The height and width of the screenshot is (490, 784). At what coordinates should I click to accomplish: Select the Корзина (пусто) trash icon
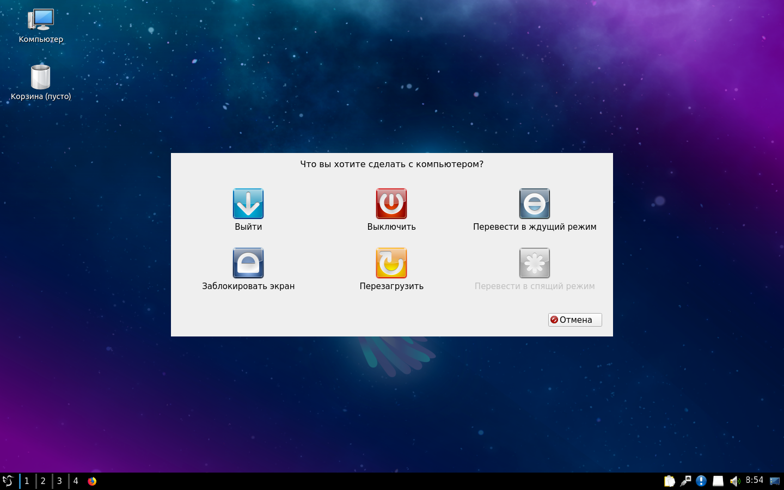click(x=41, y=78)
